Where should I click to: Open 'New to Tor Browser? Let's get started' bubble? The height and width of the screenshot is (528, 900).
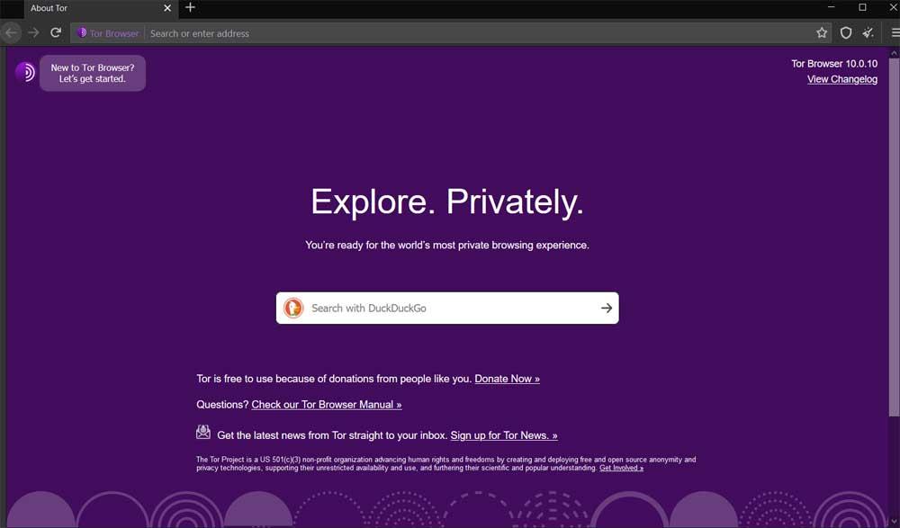[93, 73]
